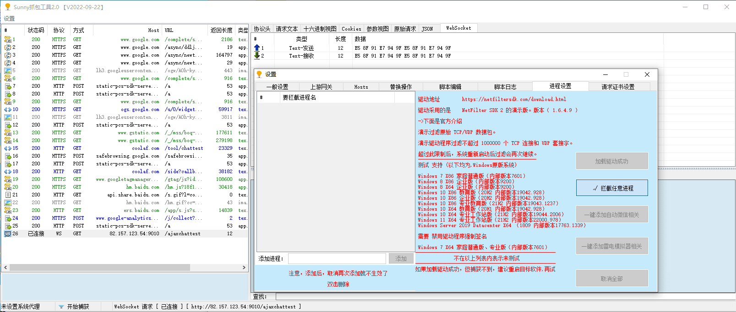This screenshot has width=736, height=312.
Task: Open the 一般设置 tab in settings
Action: (278, 87)
